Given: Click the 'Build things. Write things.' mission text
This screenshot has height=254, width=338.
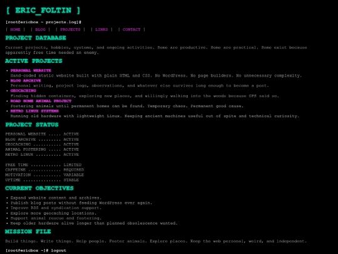Looking at the screenshot, I should (156, 241).
